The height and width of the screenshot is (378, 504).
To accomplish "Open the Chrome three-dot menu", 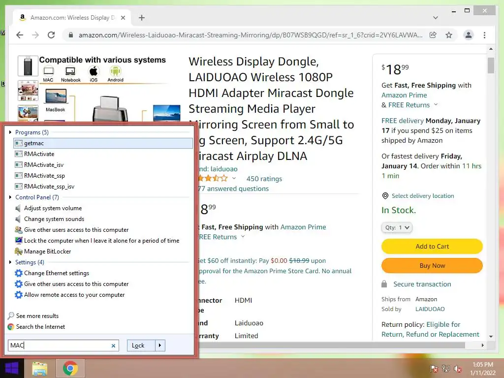I will [484, 35].
